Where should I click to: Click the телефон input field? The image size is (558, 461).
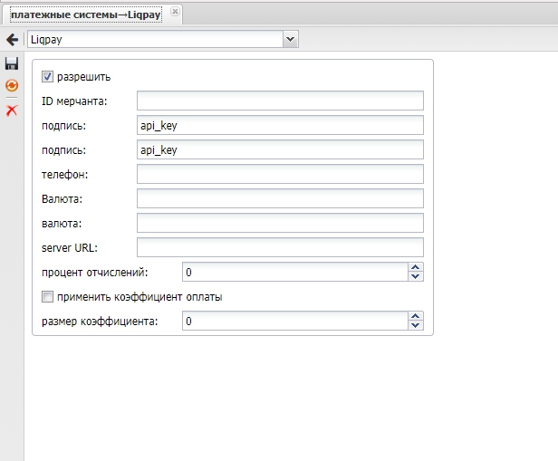[x=280, y=174]
